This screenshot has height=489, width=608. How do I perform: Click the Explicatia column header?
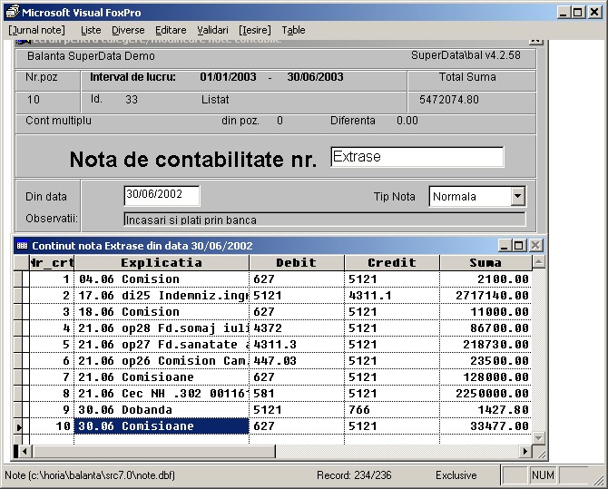162,262
